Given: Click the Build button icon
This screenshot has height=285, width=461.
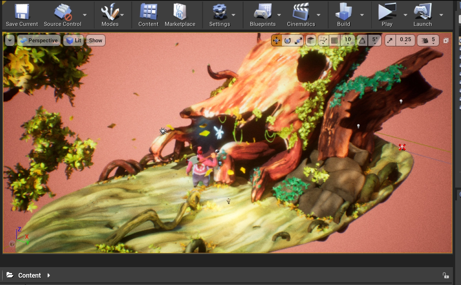Looking at the screenshot, I should [x=343, y=12].
